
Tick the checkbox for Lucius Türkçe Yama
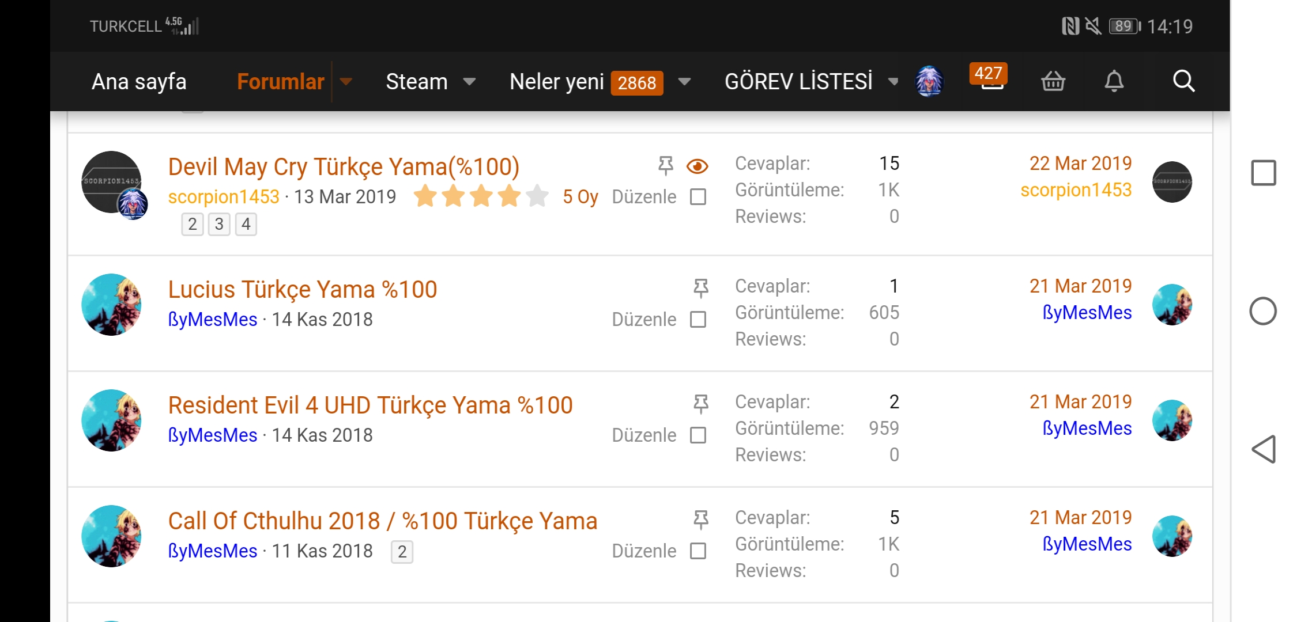coord(698,320)
